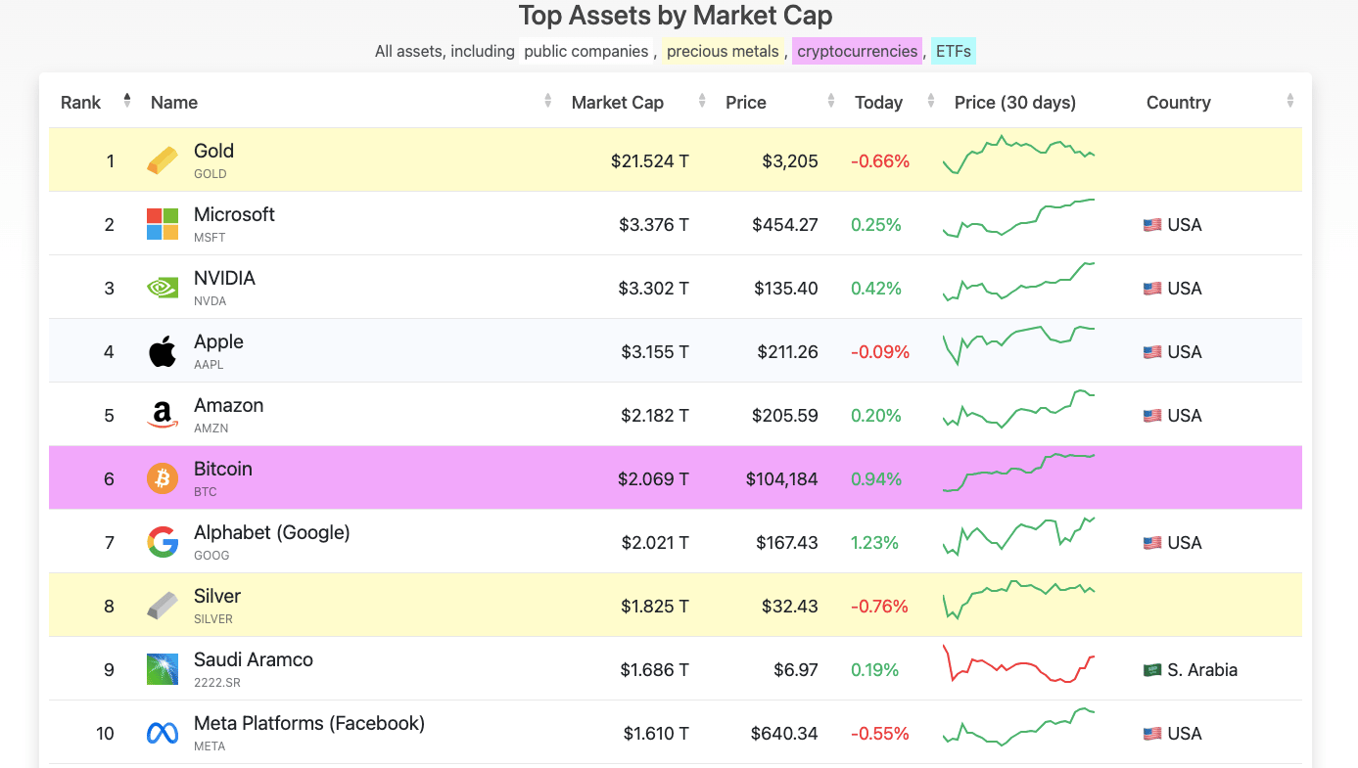Click Saudi Aramco's red price chart
1358x768 pixels.
pos(1018,663)
